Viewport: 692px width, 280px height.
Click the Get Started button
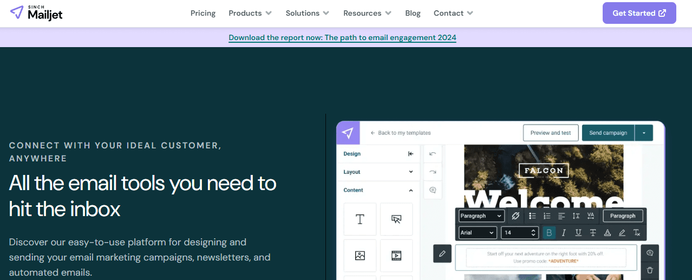coord(639,13)
